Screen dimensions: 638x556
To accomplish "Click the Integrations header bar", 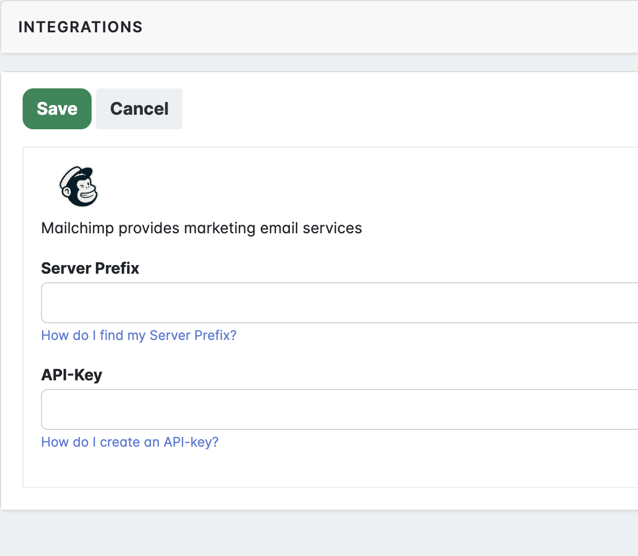I will point(323,27).
